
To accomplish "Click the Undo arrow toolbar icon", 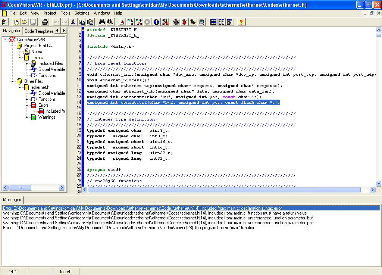I will (57, 22).
